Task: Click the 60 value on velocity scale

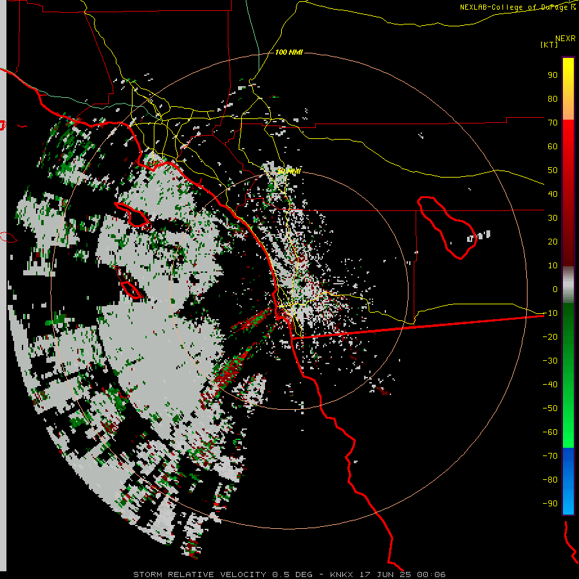Action: 553,147
